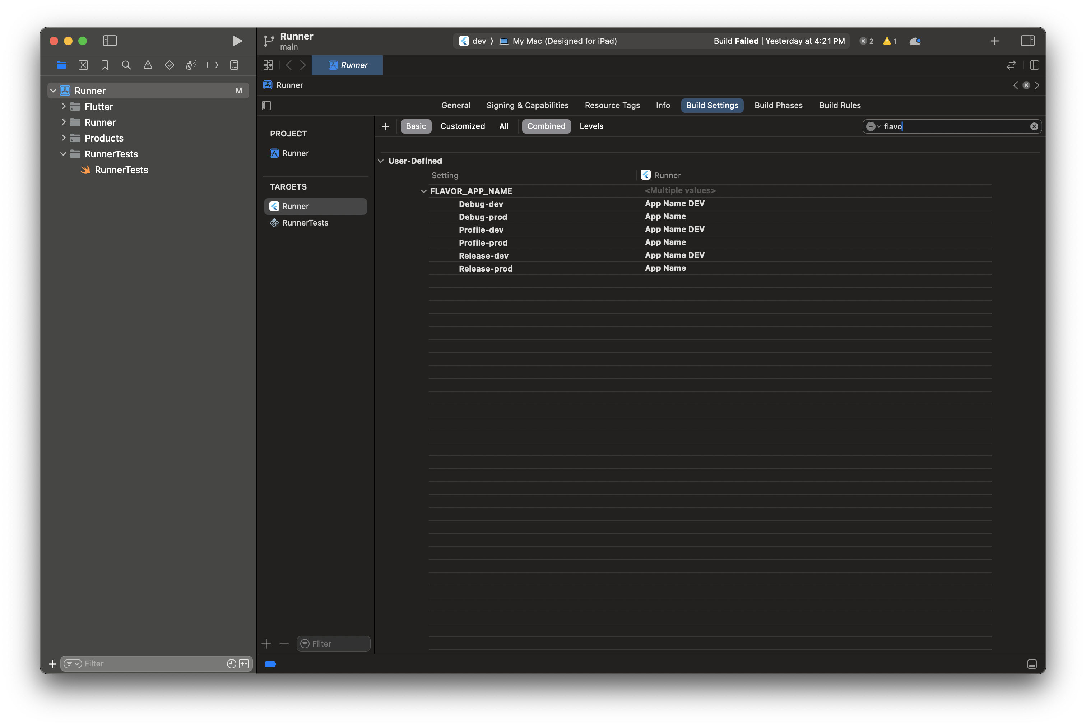The image size is (1086, 727).
Task: Collapse the FLAVOR_APP_NAME setting
Action: click(x=423, y=191)
